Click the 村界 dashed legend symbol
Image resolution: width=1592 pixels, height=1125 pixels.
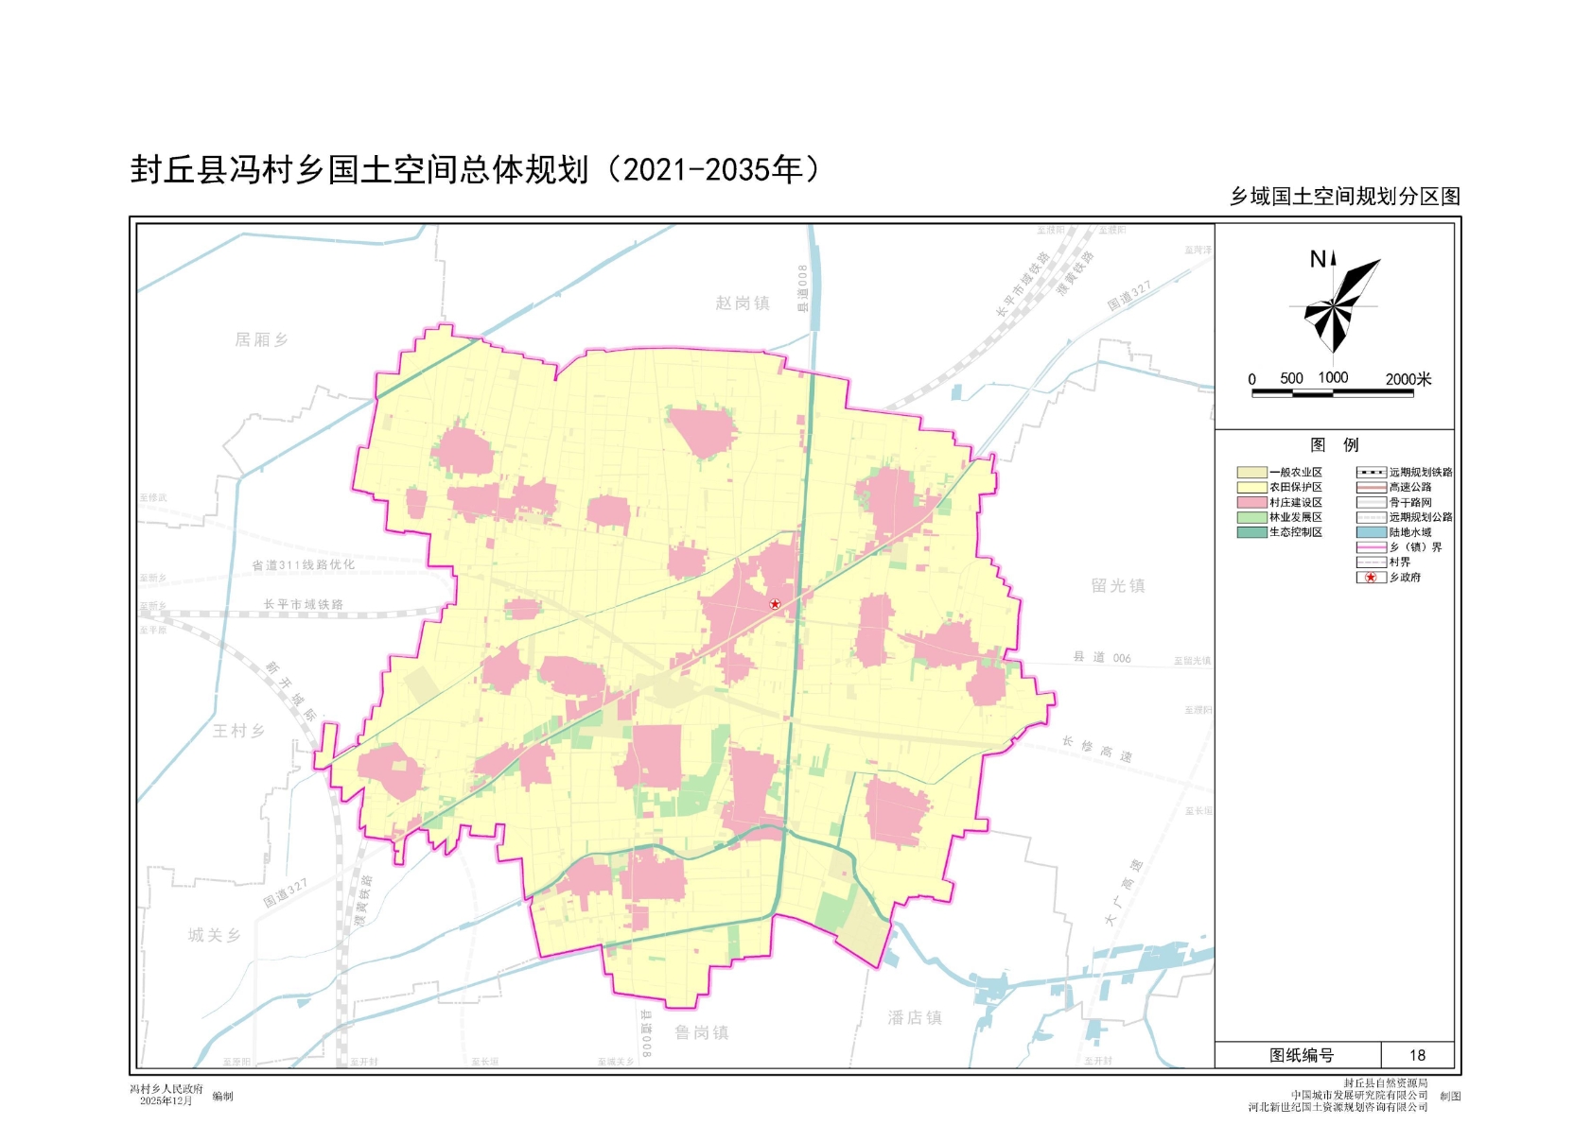pyautogui.click(x=1371, y=562)
